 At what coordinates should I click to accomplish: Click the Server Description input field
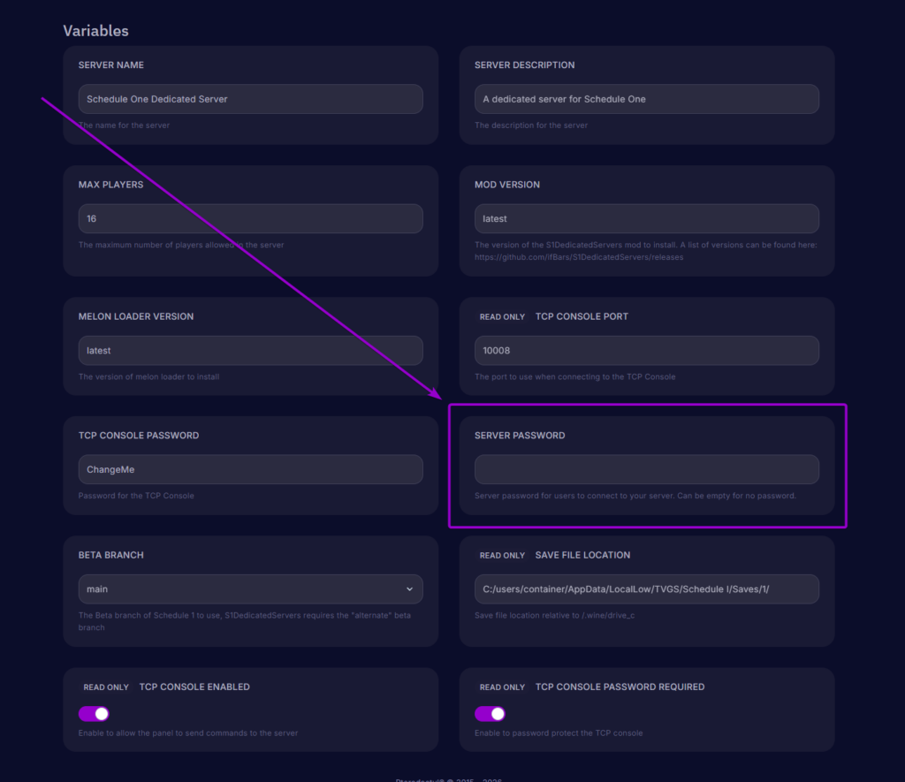pyautogui.click(x=646, y=99)
